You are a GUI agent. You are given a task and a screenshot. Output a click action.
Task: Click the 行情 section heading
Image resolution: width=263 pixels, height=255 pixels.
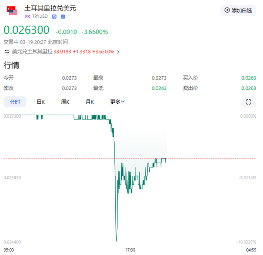click(x=11, y=65)
